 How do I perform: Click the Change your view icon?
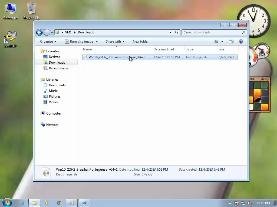coord(216,42)
